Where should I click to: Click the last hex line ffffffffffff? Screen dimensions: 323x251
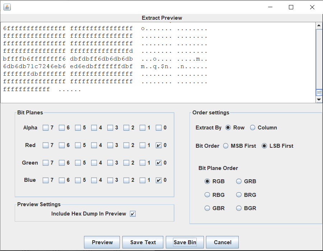pyautogui.click(x=26, y=90)
